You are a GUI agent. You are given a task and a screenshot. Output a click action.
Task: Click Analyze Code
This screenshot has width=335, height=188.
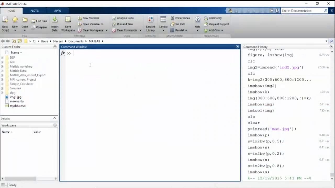[x=123, y=18]
